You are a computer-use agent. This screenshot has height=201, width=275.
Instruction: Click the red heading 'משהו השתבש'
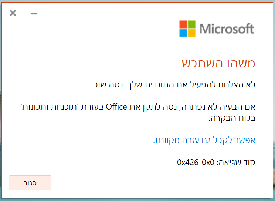click(218, 63)
